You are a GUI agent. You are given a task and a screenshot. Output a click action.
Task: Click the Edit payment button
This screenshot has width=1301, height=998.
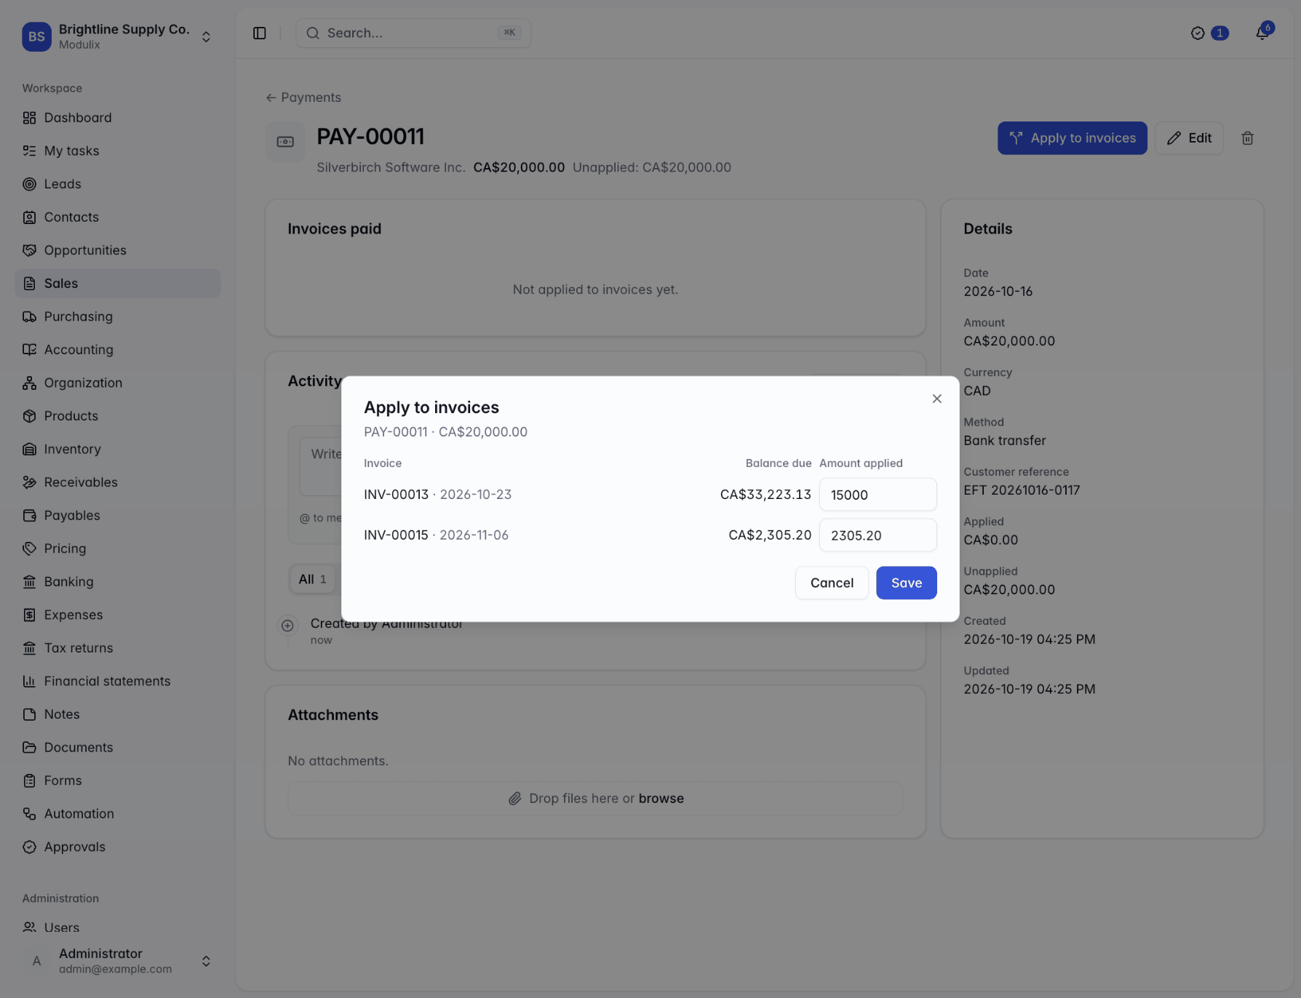(1189, 138)
